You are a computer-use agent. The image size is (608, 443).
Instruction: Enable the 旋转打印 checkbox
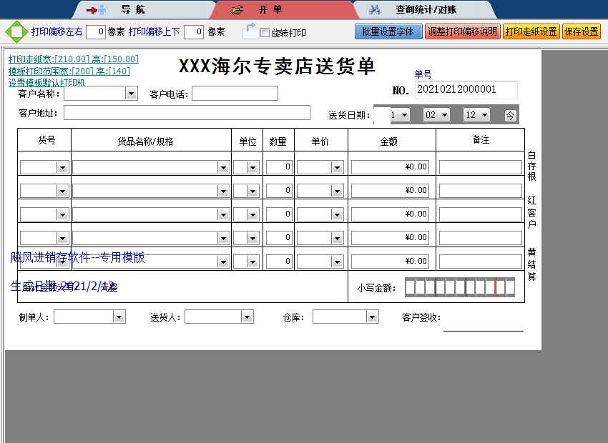pyautogui.click(x=265, y=33)
